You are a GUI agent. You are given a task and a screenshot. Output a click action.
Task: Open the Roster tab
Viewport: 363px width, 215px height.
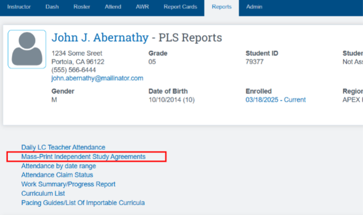click(x=82, y=7)
